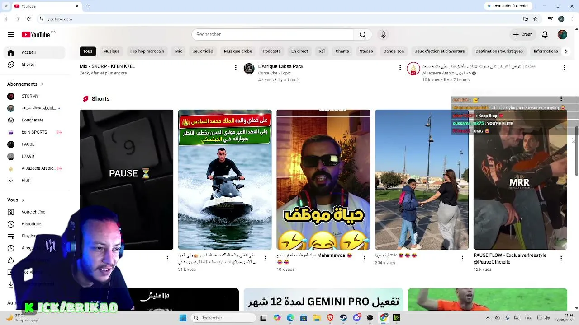Click the YouTube logo
579x325 pixels.
click(36, 35)
